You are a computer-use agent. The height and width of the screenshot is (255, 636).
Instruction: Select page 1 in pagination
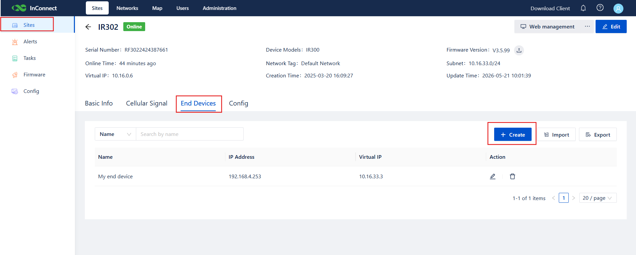point(564,198)
